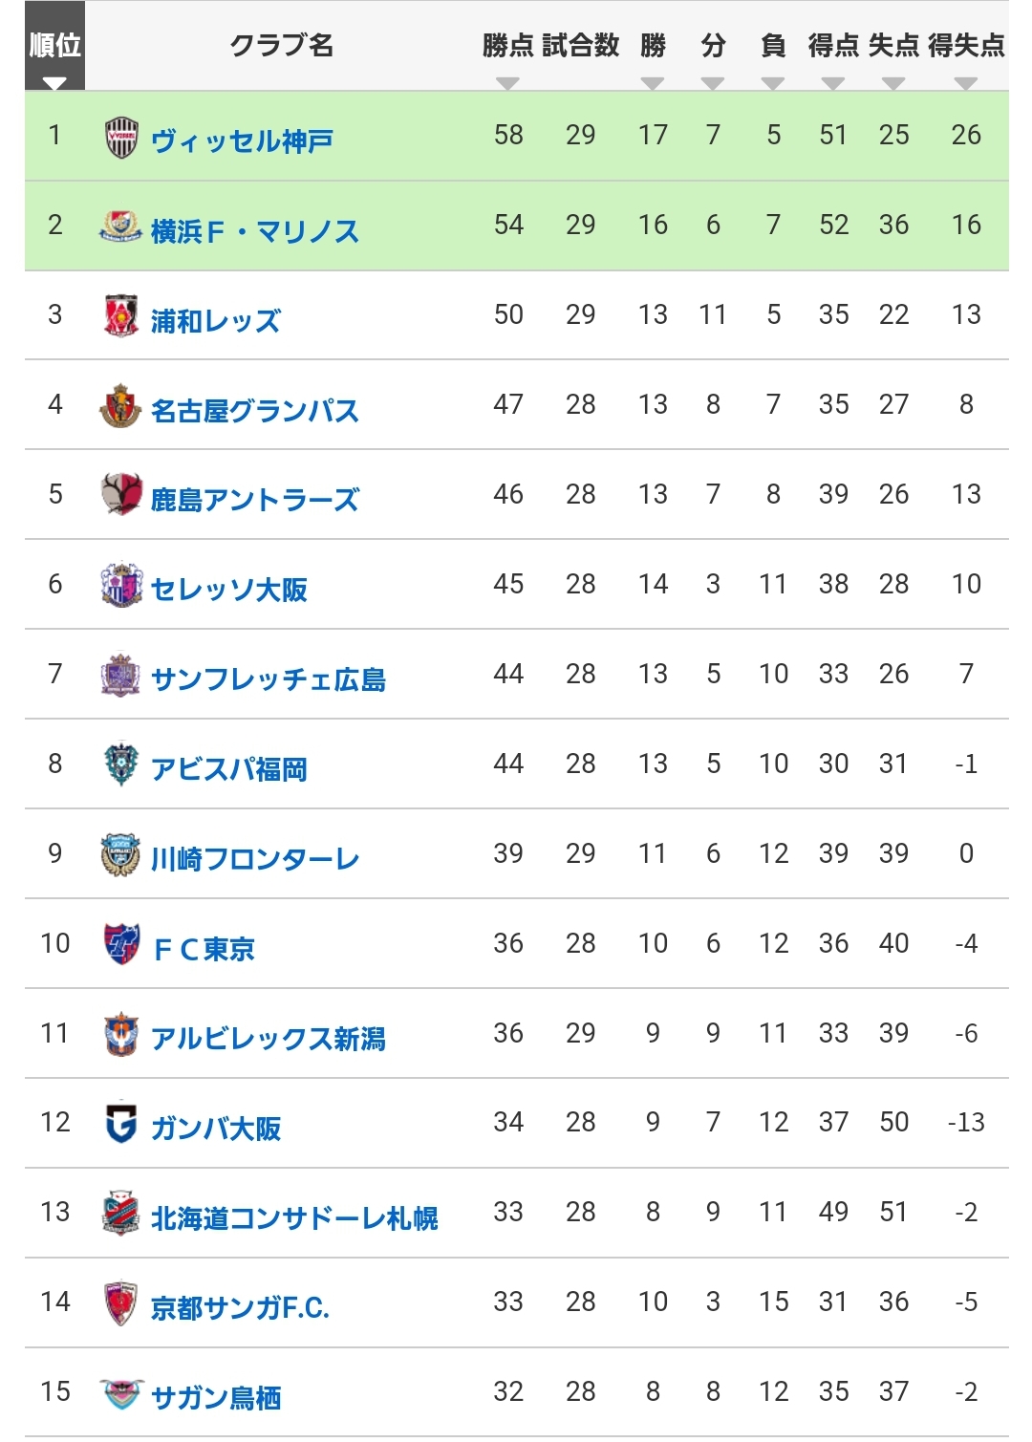
Task: Sort by 得点 column arrow
Action: 833,84
